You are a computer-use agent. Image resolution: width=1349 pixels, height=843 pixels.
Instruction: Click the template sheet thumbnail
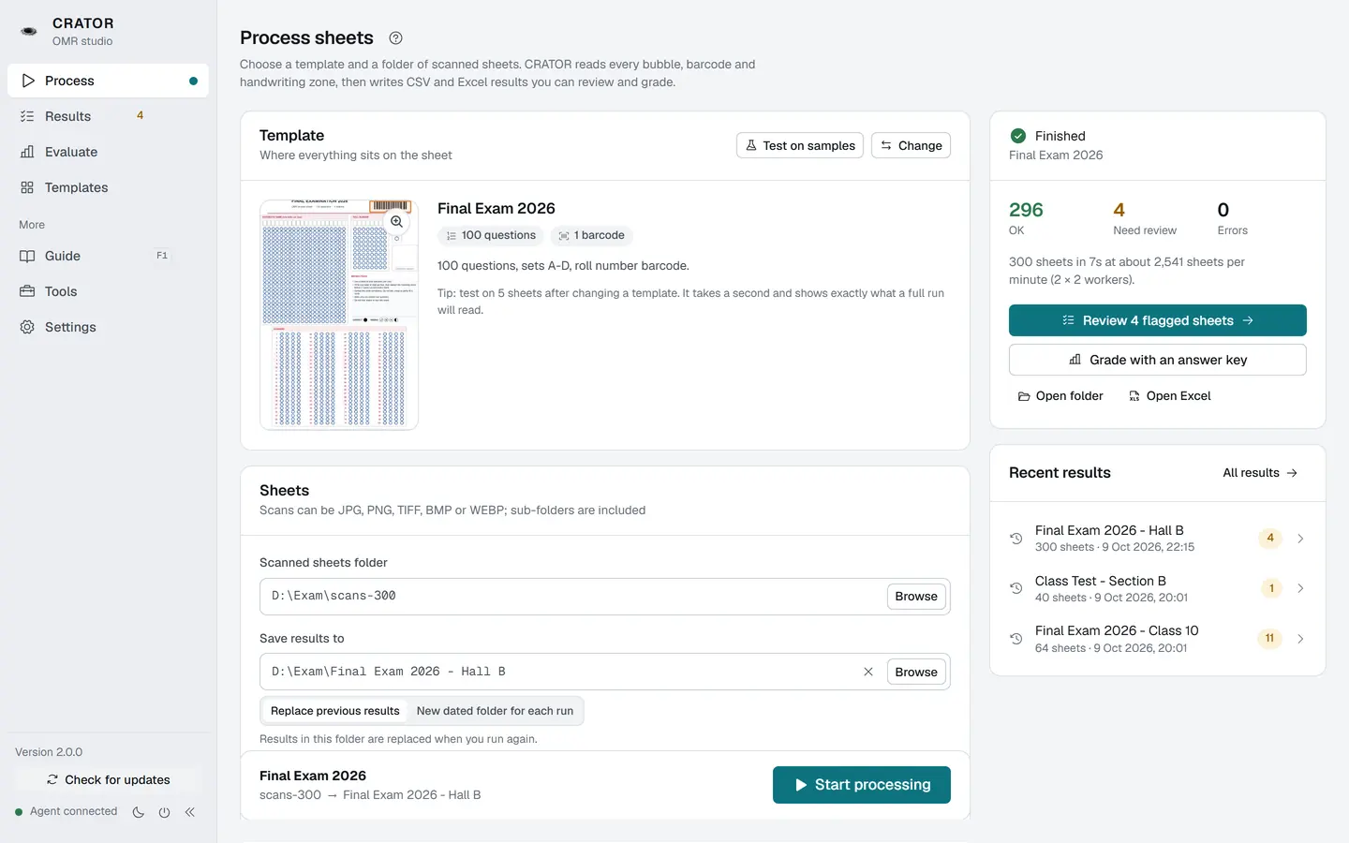339,315
